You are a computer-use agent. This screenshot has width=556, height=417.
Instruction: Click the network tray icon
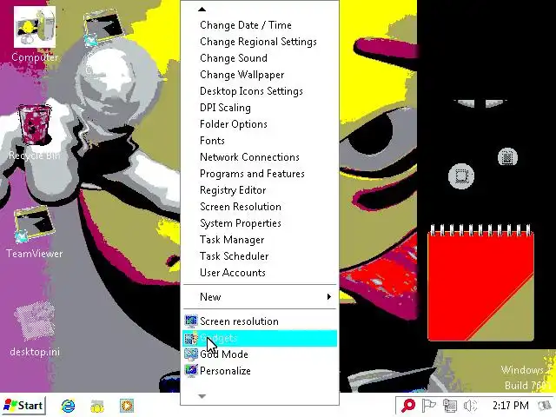click(450, 406)
